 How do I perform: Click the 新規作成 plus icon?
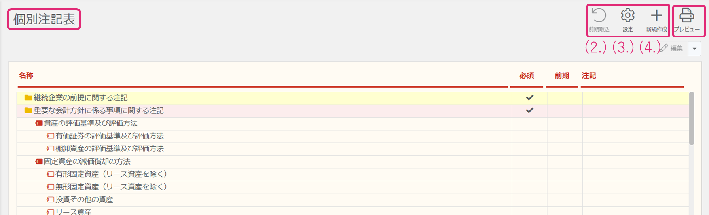click(x=656, y=16)
